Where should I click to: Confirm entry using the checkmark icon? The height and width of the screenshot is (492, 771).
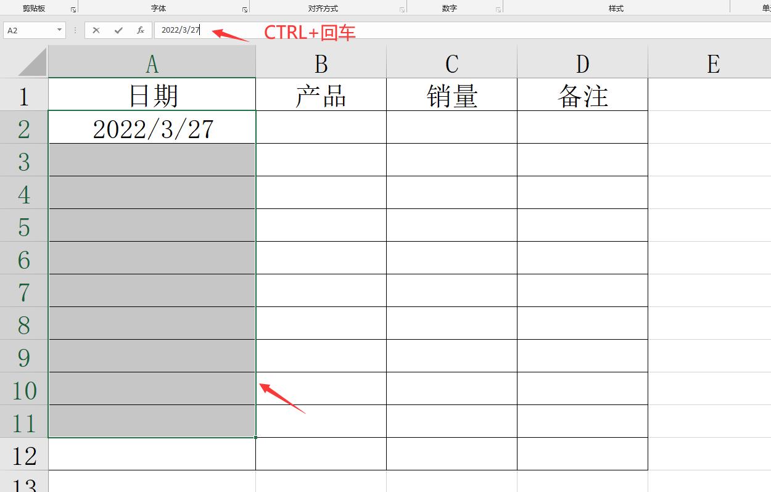(117, 29)
